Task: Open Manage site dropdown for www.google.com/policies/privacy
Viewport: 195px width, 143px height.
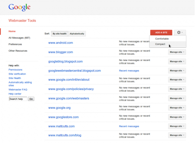Action: (177, 89)
